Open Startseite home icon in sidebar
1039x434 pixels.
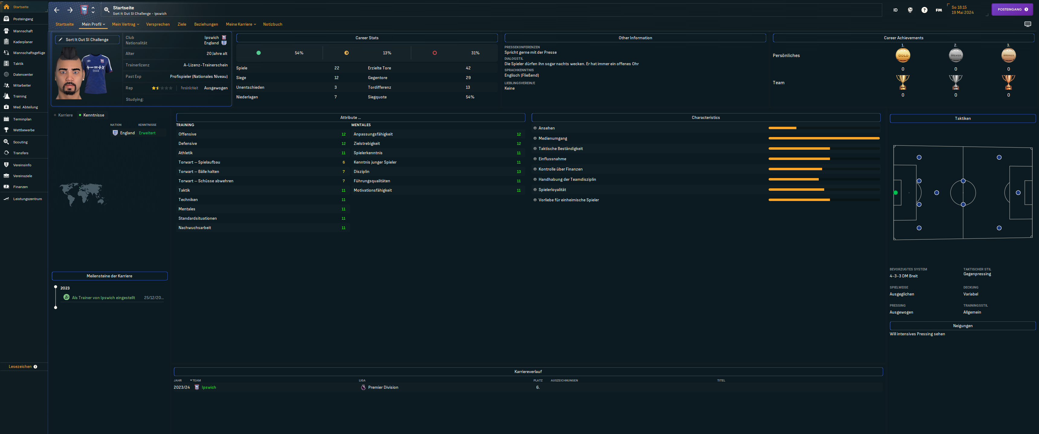(6, 7)
